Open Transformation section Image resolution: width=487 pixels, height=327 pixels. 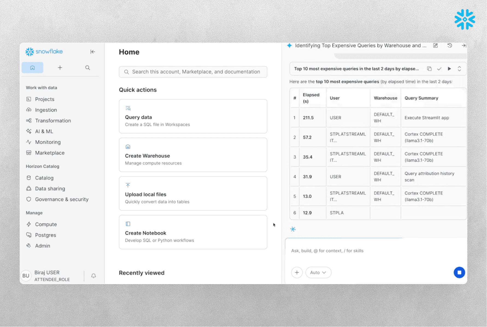(53, 120)
